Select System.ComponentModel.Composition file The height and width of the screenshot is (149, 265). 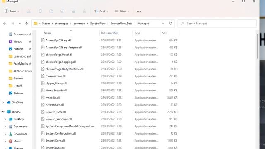[71, 126]
